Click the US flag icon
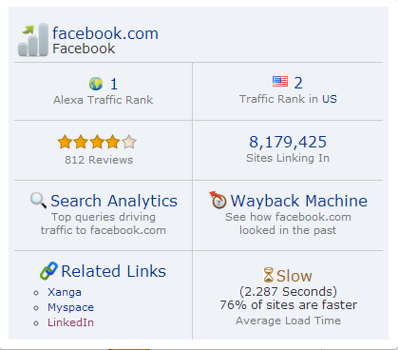Image resolution: width=398 pixels, height=350 pixels. 280,82
